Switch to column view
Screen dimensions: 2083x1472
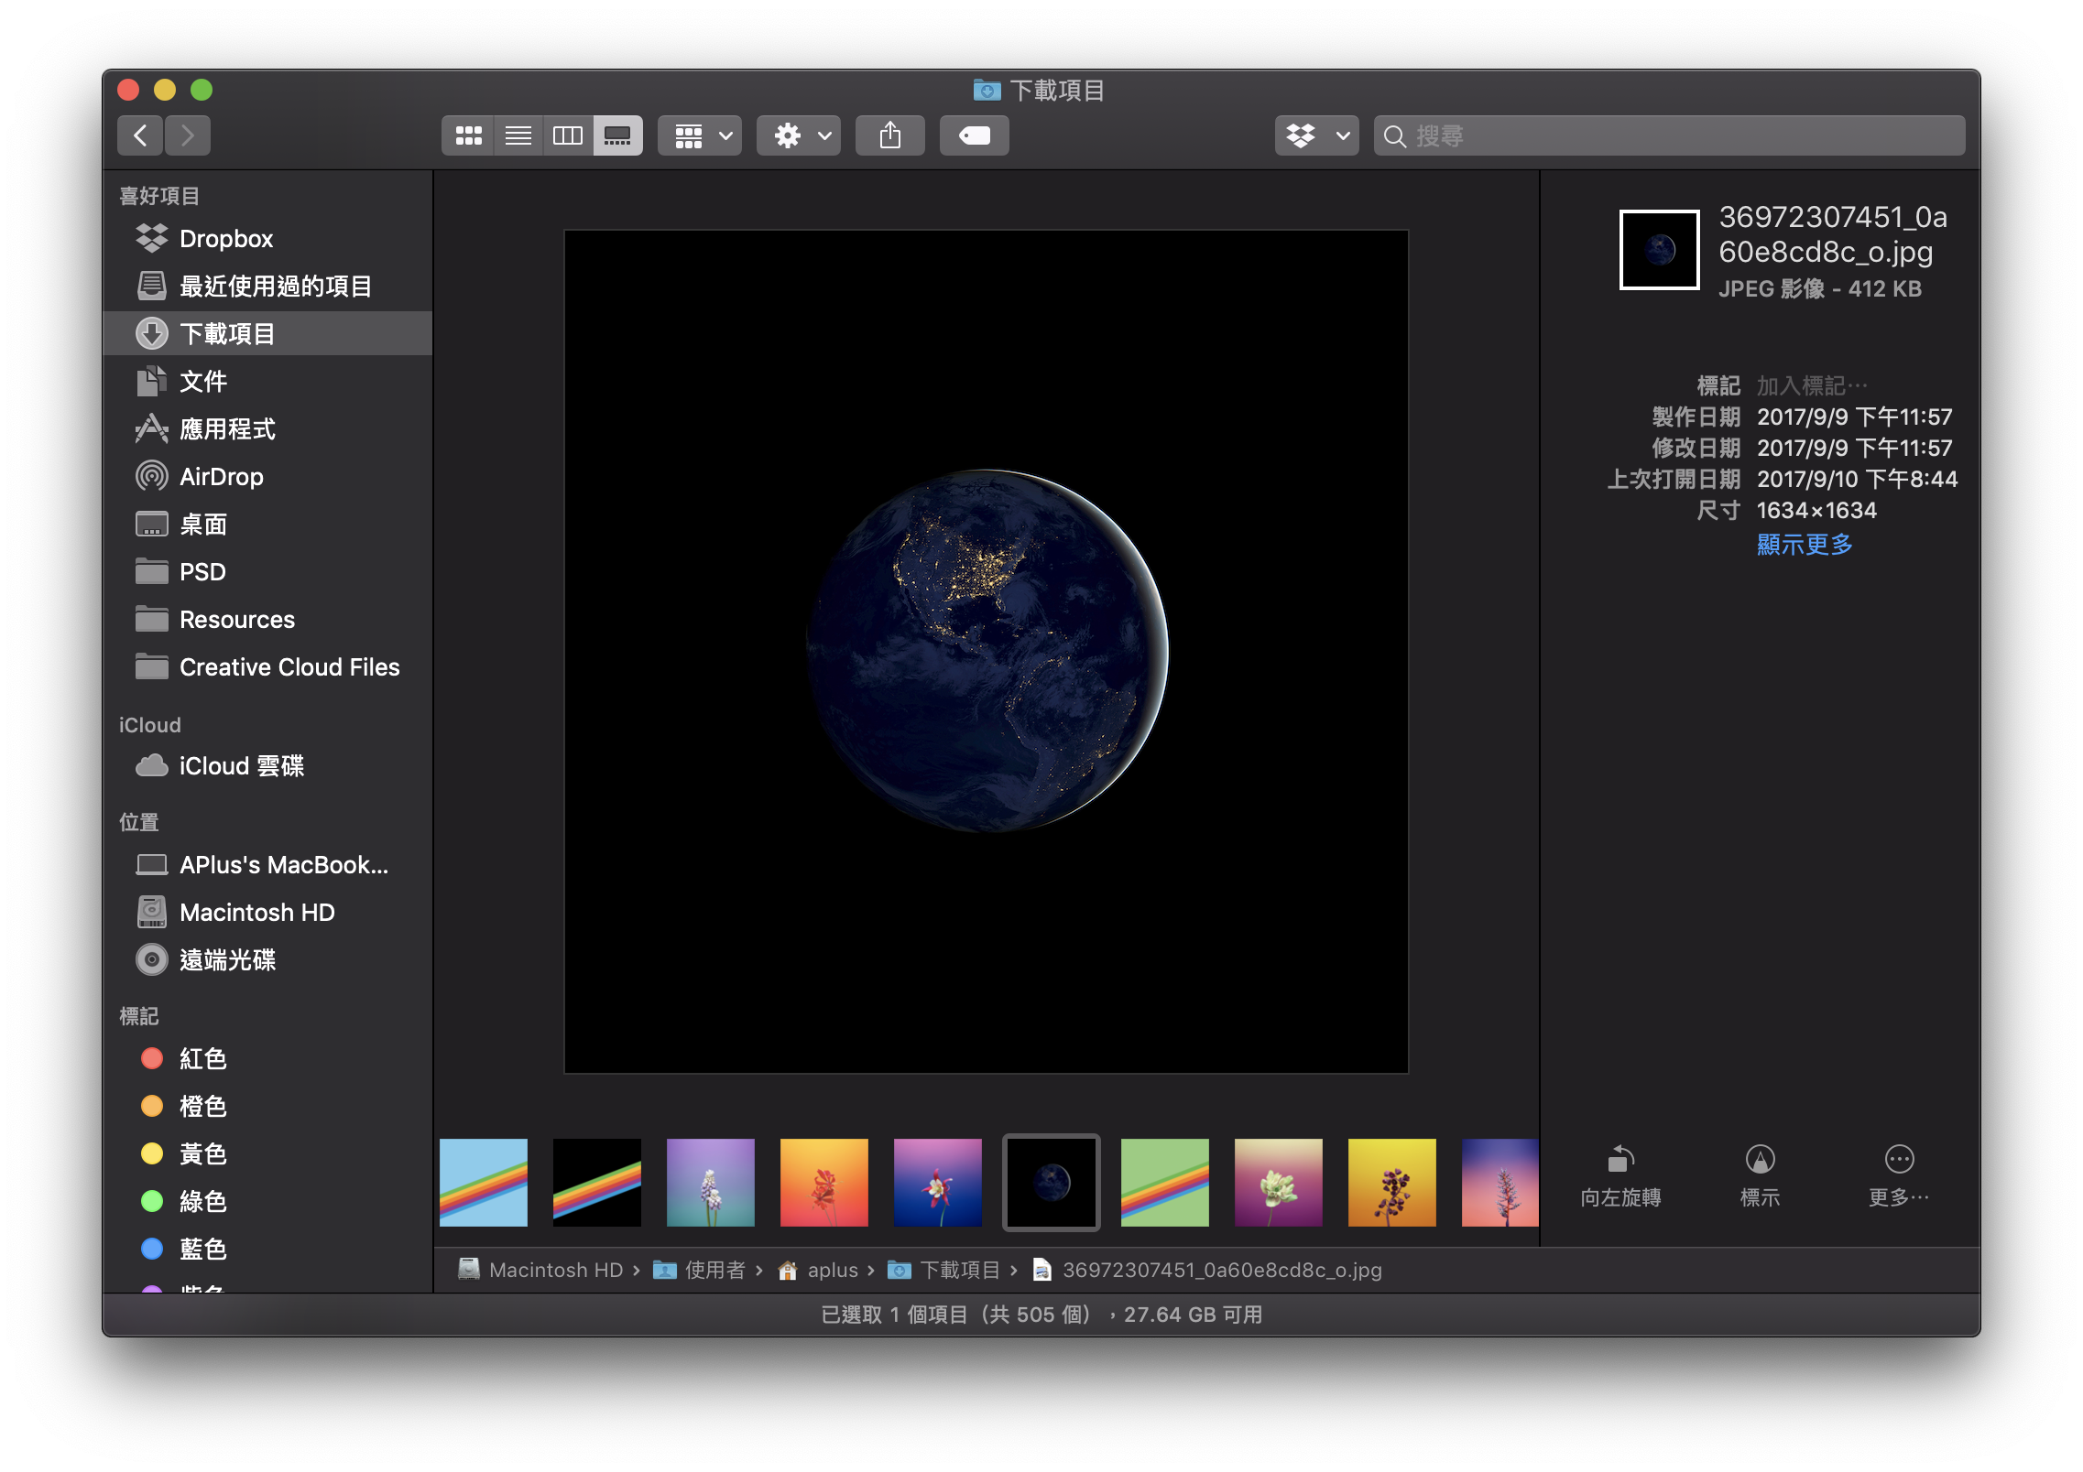[568, 135]
